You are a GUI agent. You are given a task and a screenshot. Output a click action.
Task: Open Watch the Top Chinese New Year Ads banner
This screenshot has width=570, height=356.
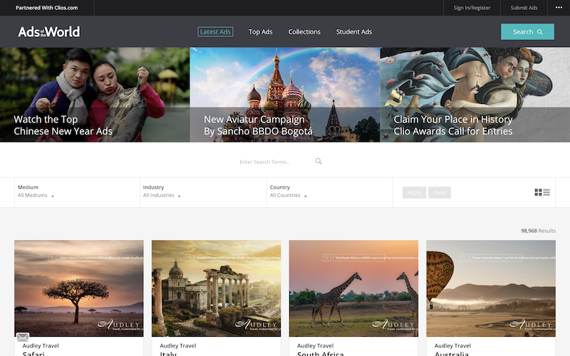[95, 95]
